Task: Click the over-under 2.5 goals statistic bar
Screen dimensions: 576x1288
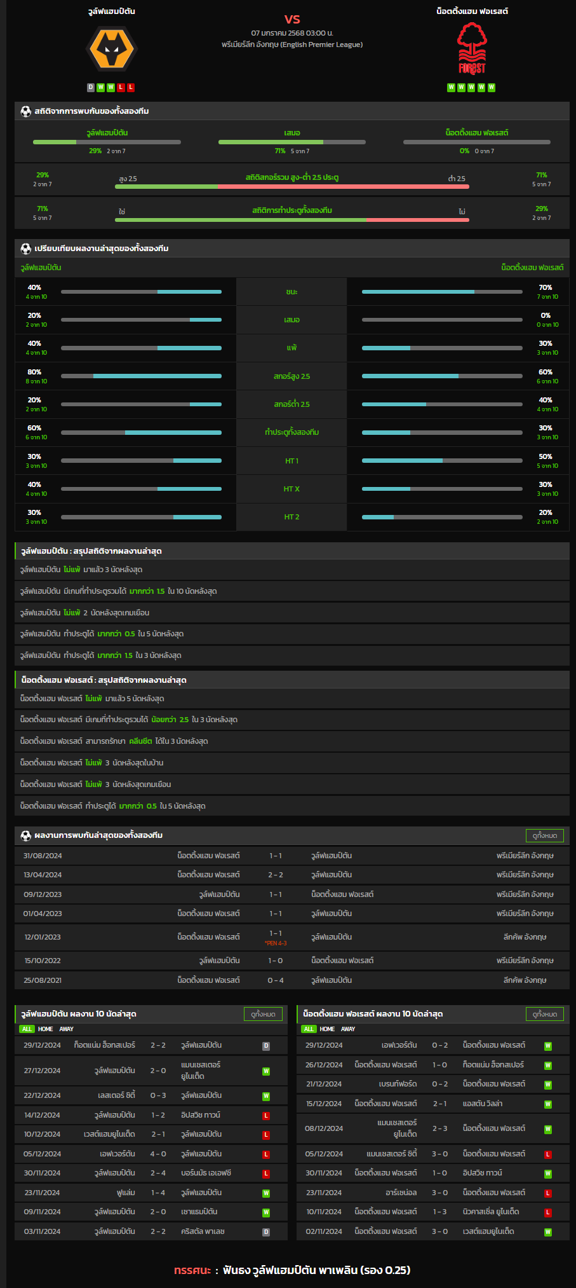Action: click(x=292, y=187)
